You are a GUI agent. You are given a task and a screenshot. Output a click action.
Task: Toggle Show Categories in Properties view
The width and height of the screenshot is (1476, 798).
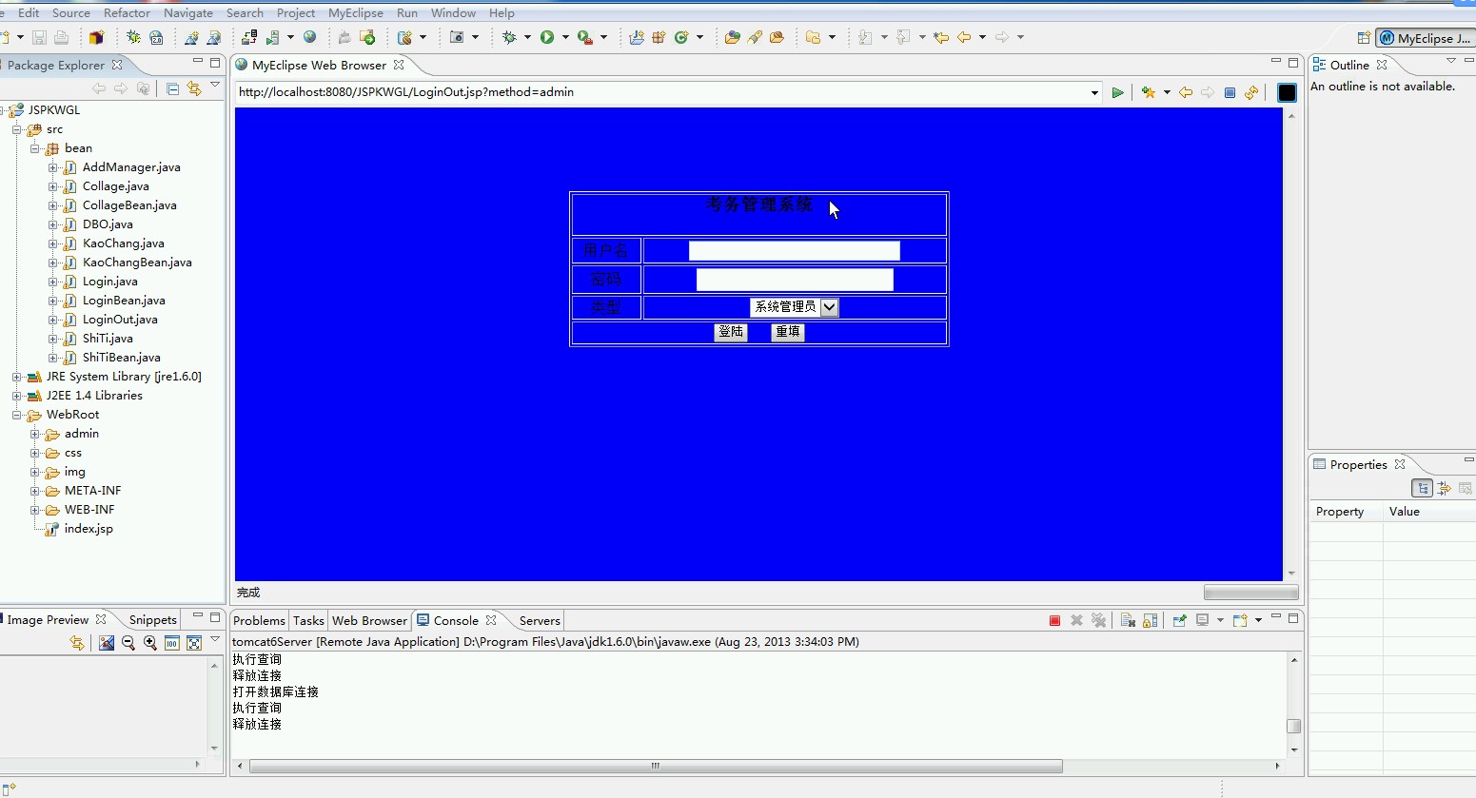(x=1422, y=488)
